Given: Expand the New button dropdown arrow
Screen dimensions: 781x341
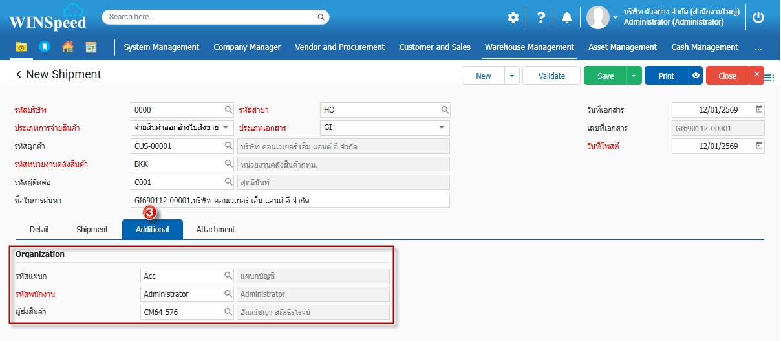Looking at the screenshot, I should (512, 76).
